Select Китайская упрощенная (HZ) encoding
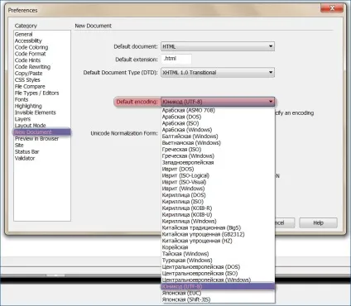 point(218,241)
